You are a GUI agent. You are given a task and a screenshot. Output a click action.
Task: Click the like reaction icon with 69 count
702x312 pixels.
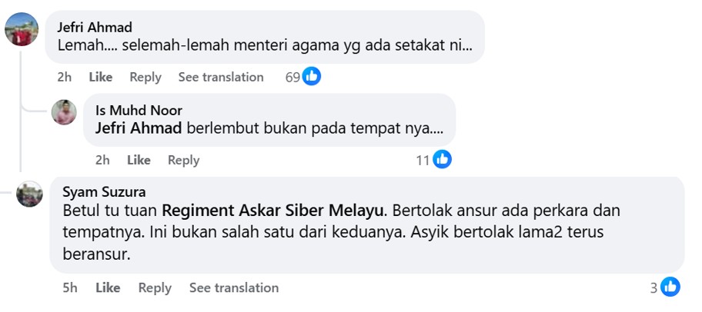pos(312,76)
